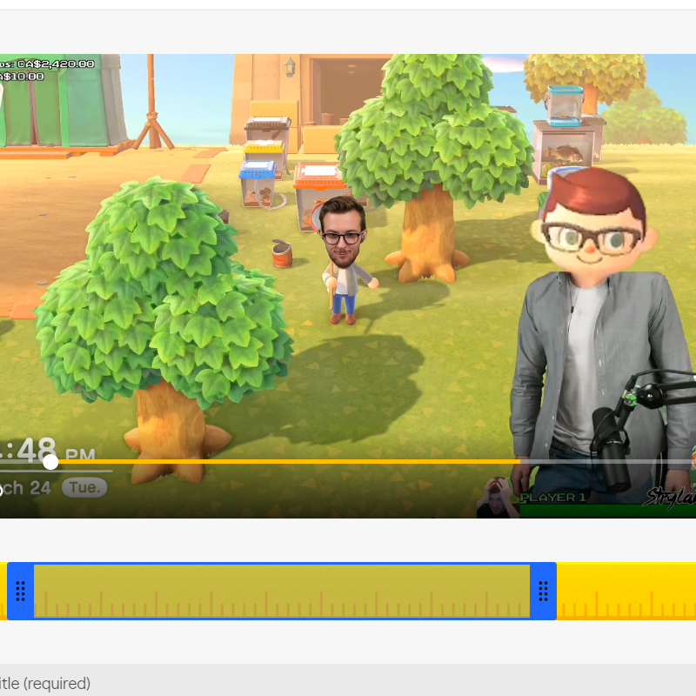Screen dimensions: 696x696
Task: Grab the right blue trim handle
Action: click(x=543, y=591)
